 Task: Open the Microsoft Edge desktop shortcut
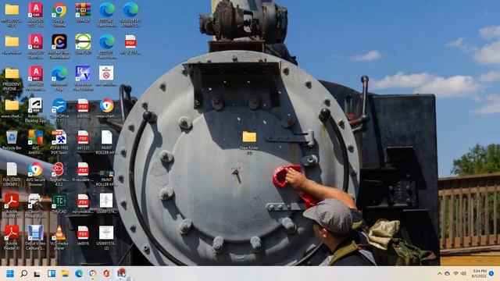[x=59, y=78]
